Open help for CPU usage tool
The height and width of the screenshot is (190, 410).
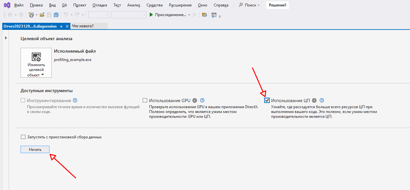tap(322, 100)
